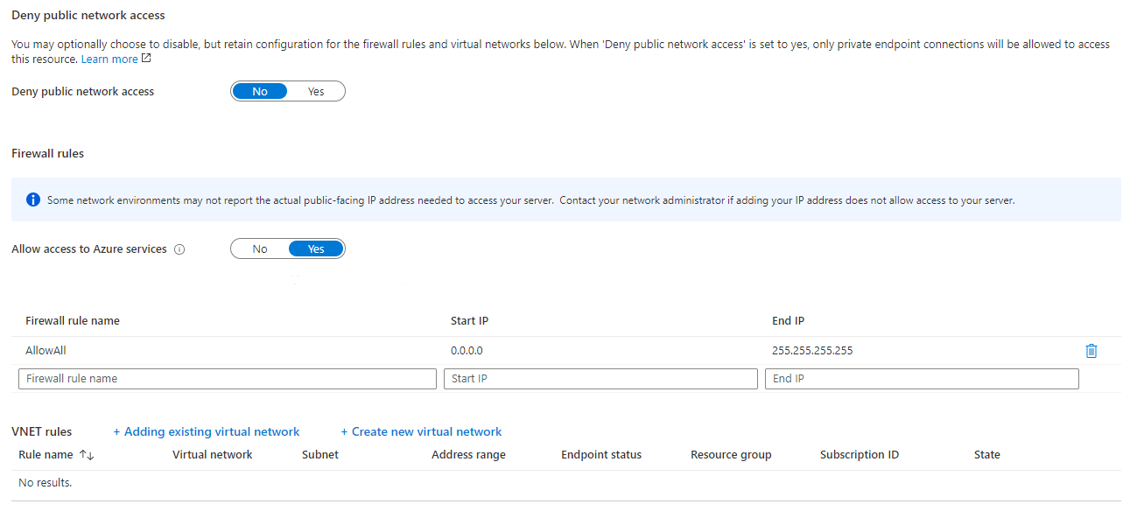Click the End IP input field
1130x511 pixels.
point(922,378)
